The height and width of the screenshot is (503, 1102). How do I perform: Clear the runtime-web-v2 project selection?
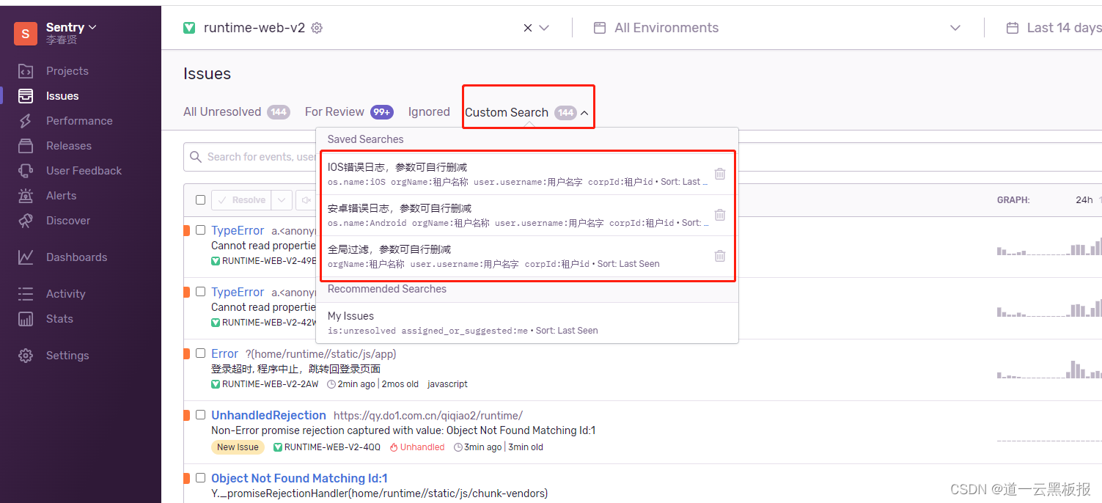pos(527,28)
